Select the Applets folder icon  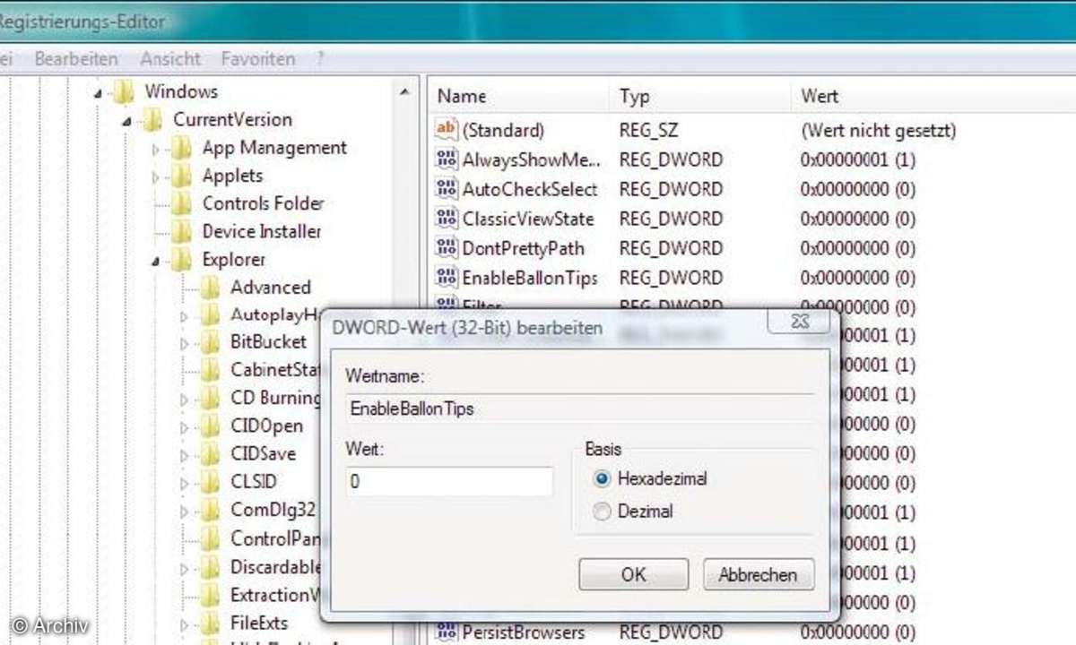pos(181,176)
